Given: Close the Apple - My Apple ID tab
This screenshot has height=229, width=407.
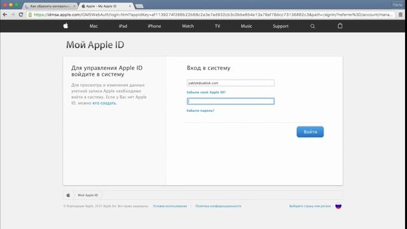Looking at the screenshot, I should click(x=130, y=6).
